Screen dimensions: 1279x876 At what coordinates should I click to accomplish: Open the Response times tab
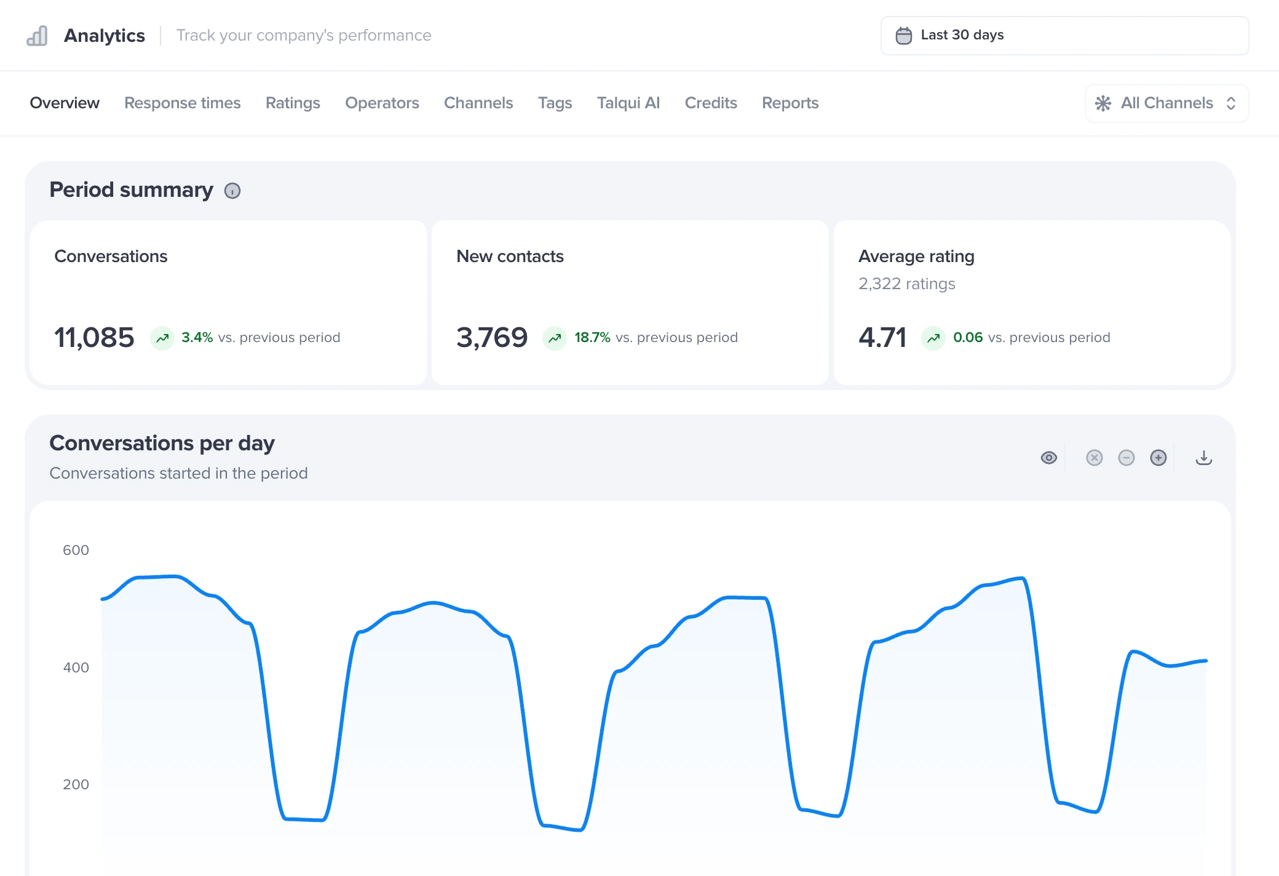point(182,103)
